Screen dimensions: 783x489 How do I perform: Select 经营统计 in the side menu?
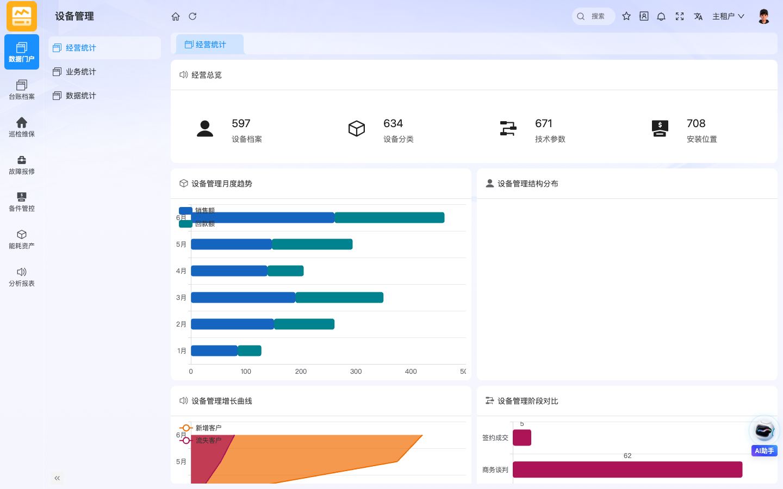pyautogui.click(x=104, y=48)
